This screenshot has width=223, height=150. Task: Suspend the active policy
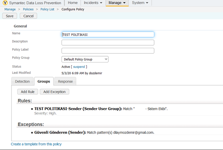click(79, 67)
